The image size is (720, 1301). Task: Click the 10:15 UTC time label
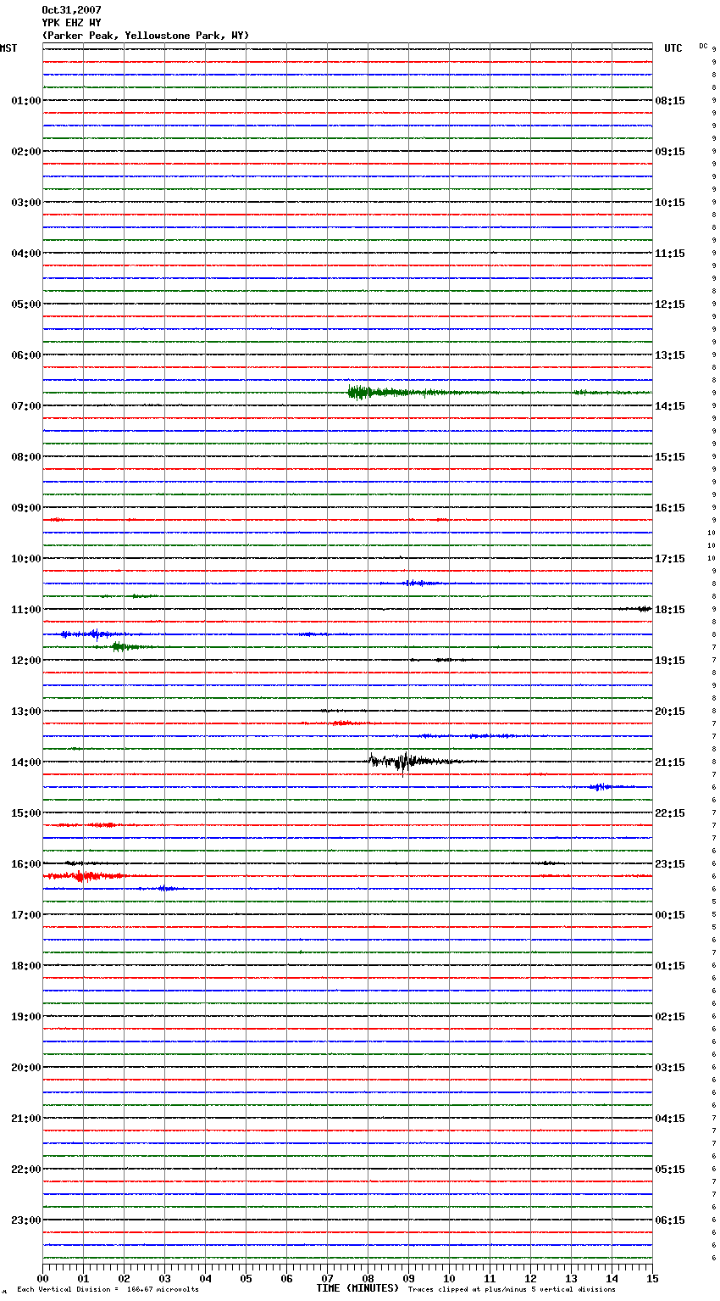[x=670, y=202]
